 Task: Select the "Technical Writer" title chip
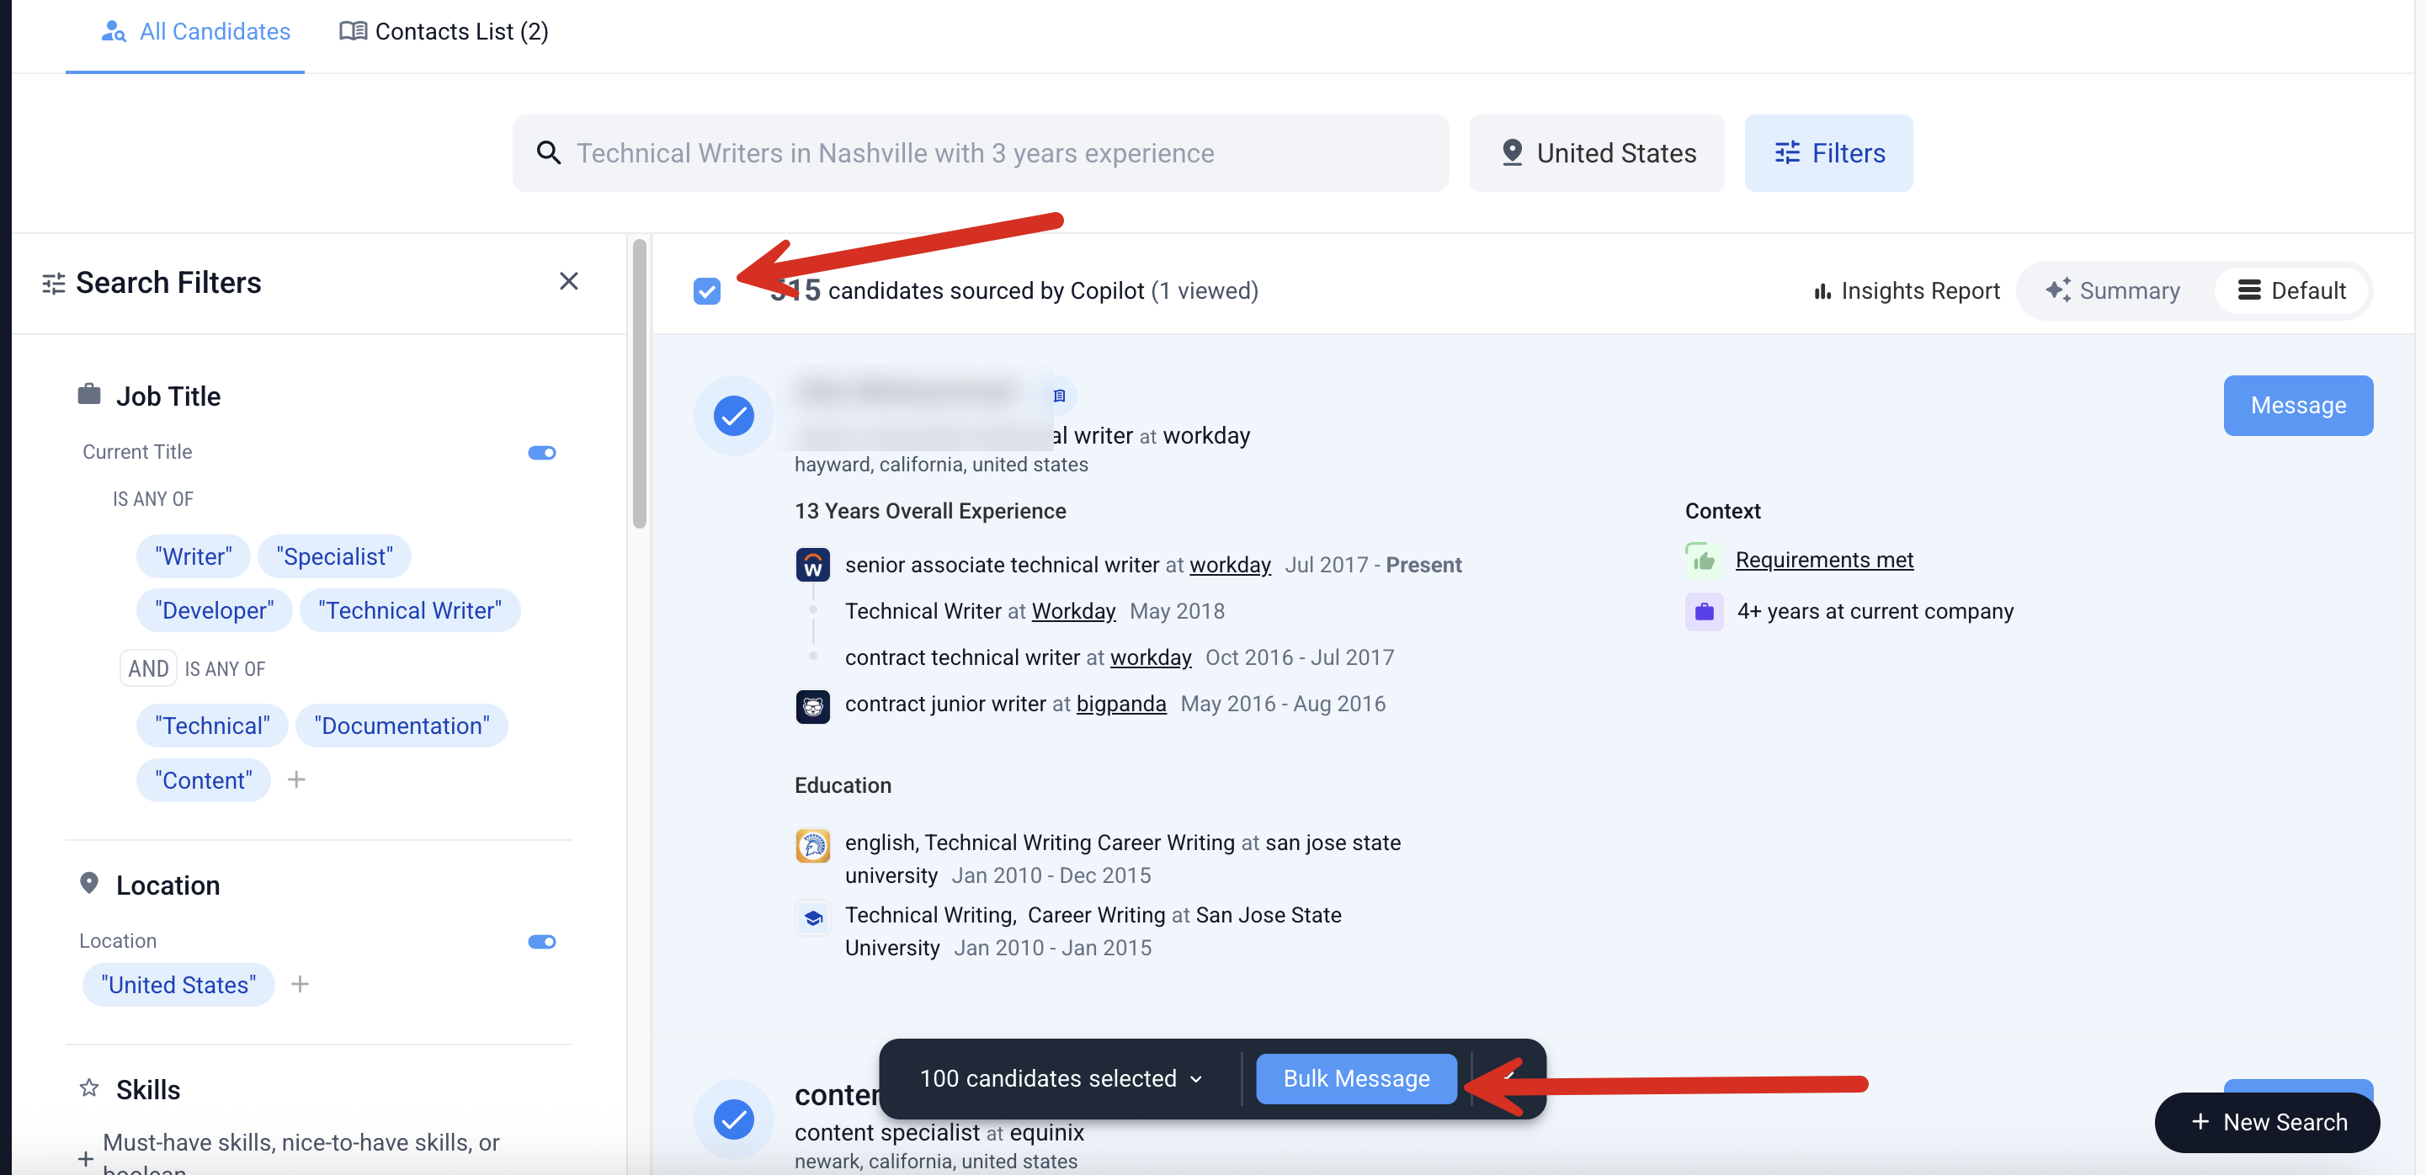coord(410,610)
